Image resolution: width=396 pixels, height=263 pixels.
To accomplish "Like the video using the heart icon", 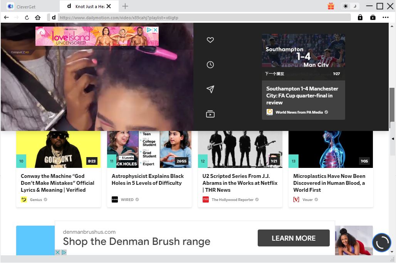I will coord(210,40).
